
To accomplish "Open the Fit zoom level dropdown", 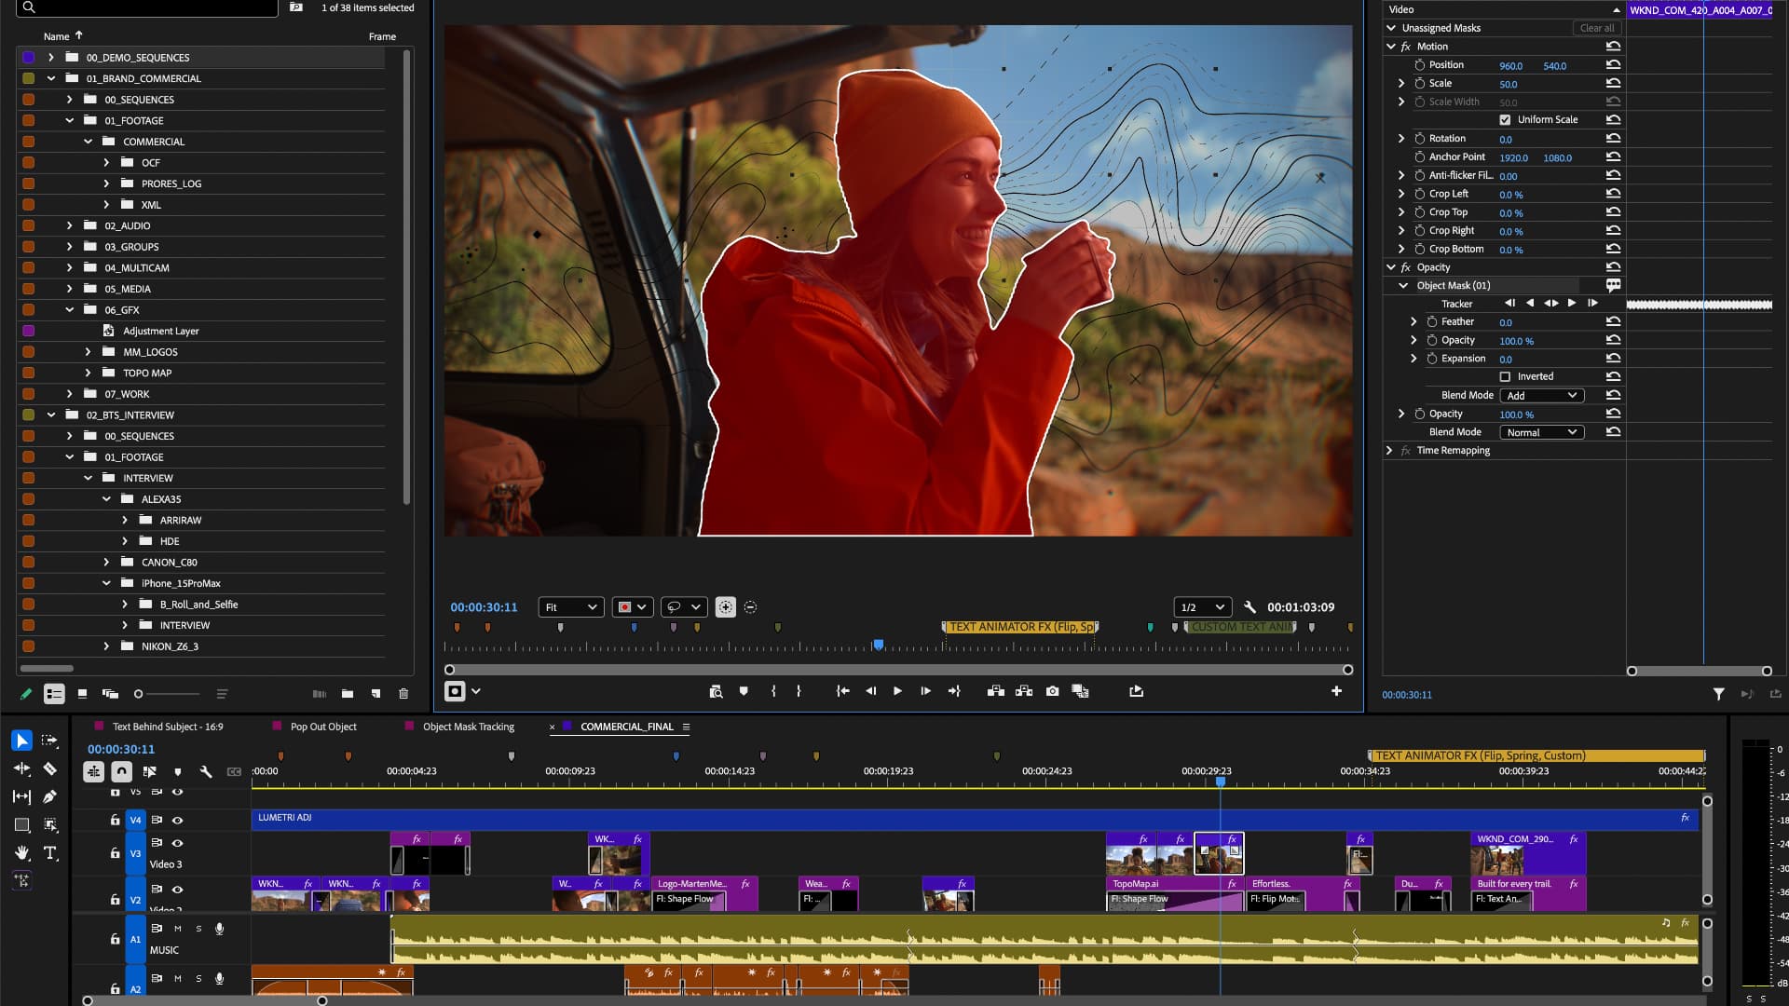I will [570, 606].
